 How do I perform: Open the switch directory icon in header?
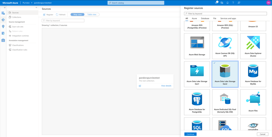(222, 3)
